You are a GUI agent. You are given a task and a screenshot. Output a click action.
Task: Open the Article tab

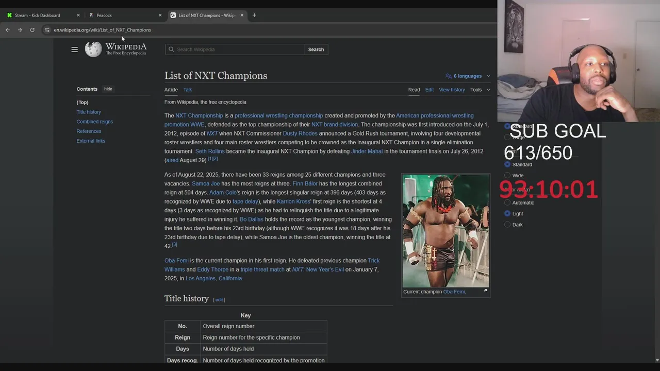pos(171,90)
